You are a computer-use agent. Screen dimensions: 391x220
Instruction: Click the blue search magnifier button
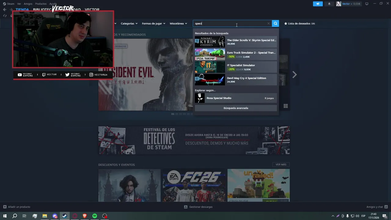[276, 24]
